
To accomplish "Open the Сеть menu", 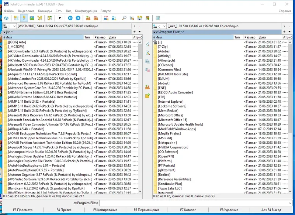I will pyautogui.click(x=59, y=11).
